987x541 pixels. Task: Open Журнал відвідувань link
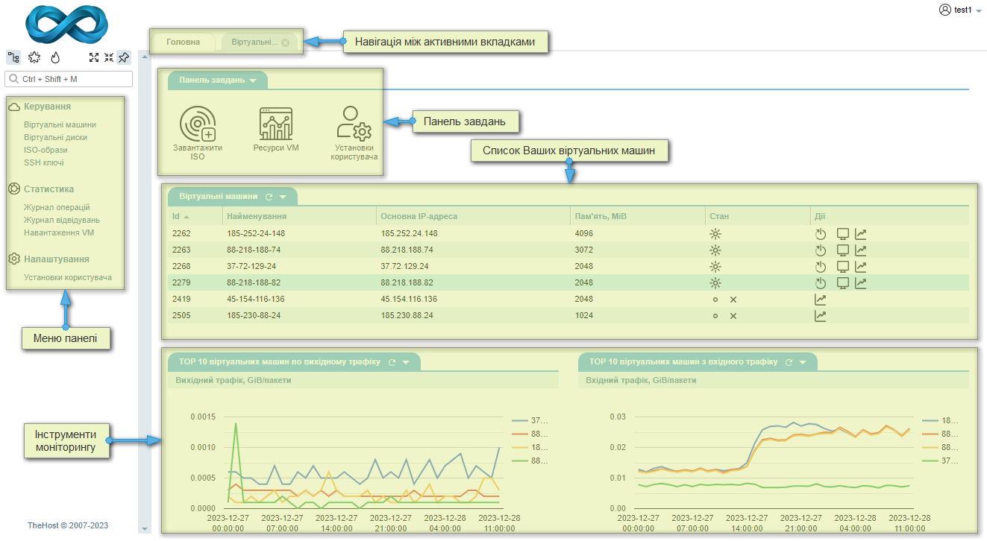click(x=62, y=220)
